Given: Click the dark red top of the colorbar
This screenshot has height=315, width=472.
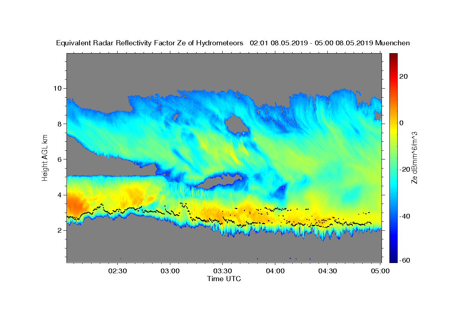Looking at the screenshot, I should click(x=393, y=56).
